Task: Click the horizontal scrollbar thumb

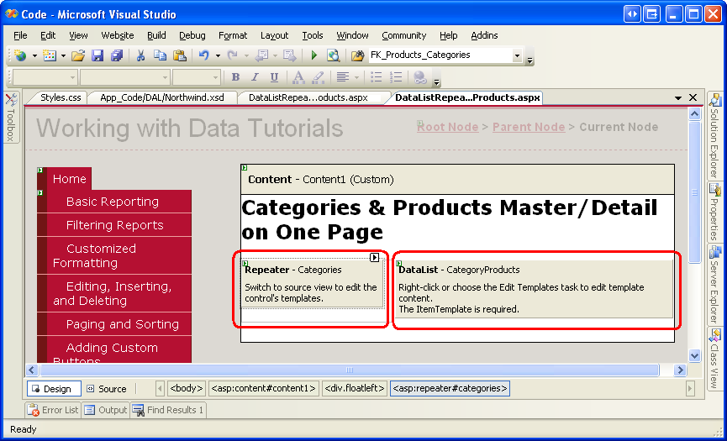Action: (x=350, y=370)
